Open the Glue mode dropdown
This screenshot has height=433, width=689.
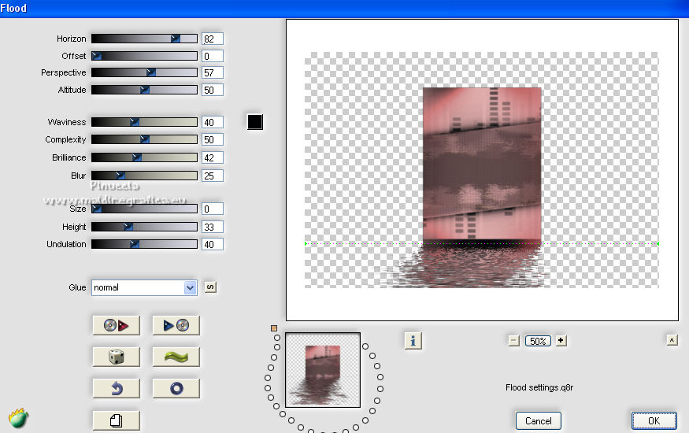point(144,287)
